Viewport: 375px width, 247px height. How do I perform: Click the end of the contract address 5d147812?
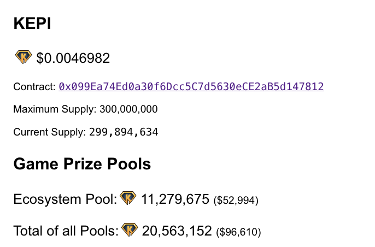click(x=299, y=86)
